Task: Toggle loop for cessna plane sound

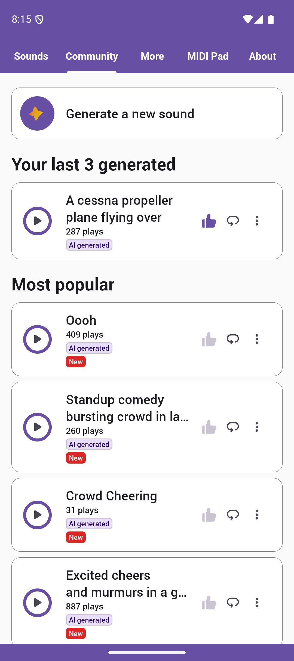Action: [233, 221]
